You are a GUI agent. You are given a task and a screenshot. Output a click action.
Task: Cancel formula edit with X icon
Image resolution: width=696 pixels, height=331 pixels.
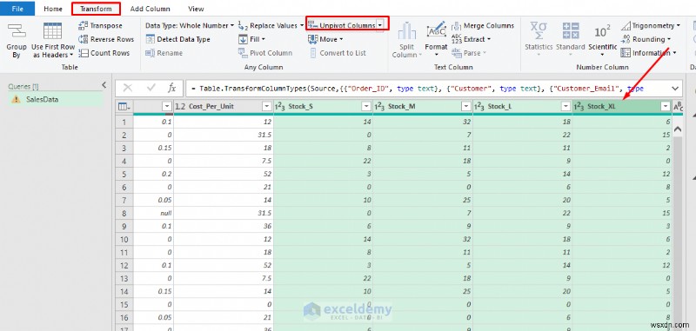tap(128, 88)
